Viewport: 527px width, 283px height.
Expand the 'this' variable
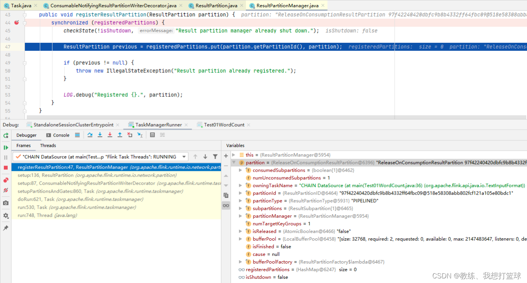[x=234, y=155]
